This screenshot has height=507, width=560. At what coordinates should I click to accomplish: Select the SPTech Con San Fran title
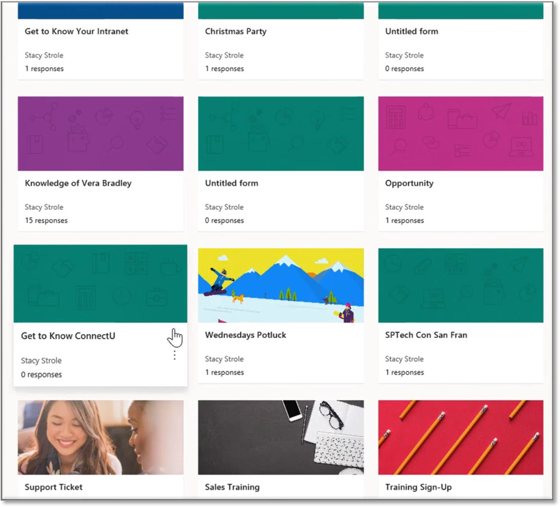click(426, 335)
